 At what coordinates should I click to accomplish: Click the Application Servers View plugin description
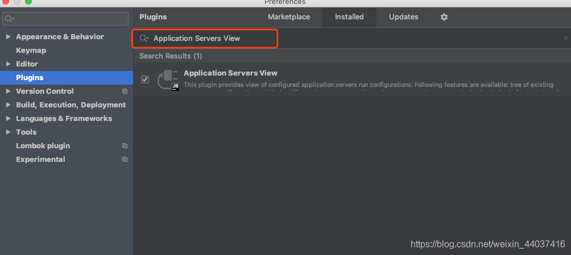[x=369, y=85]
